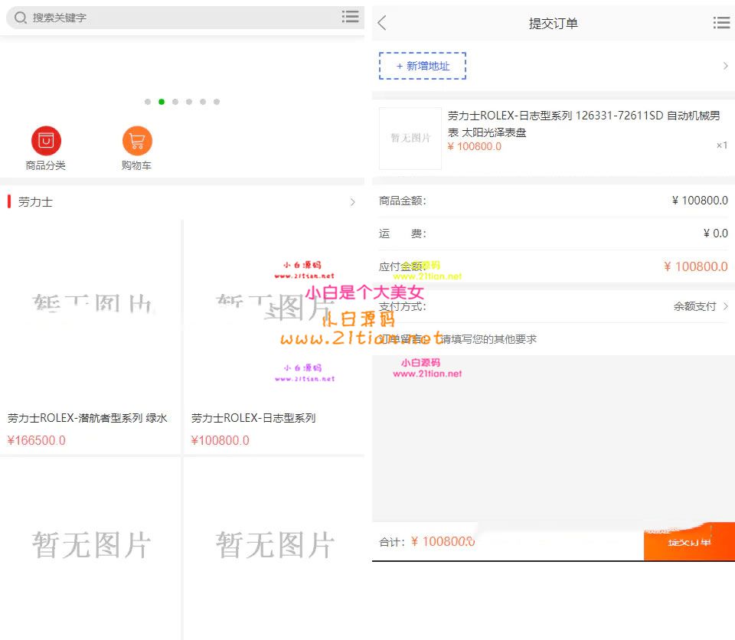735x640 pixels.
Task: Go back from 提交订单 page
Action: [x=383, y=22]
